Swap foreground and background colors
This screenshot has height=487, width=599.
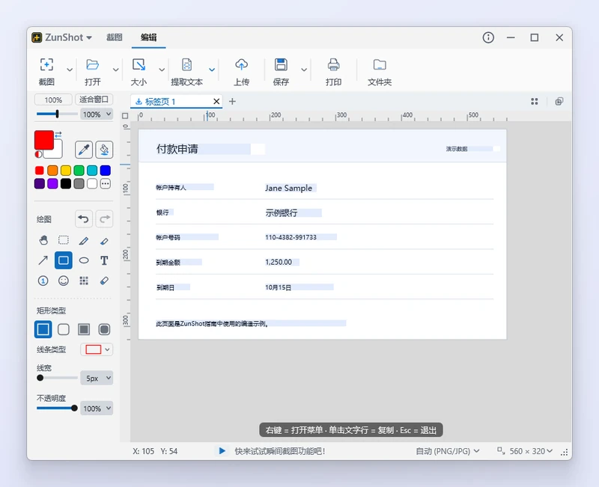tap(58, 135)
